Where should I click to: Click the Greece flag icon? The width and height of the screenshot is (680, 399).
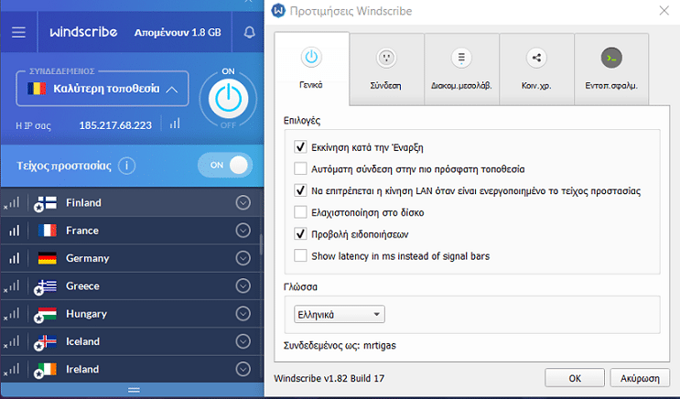(x=46, y=286)
